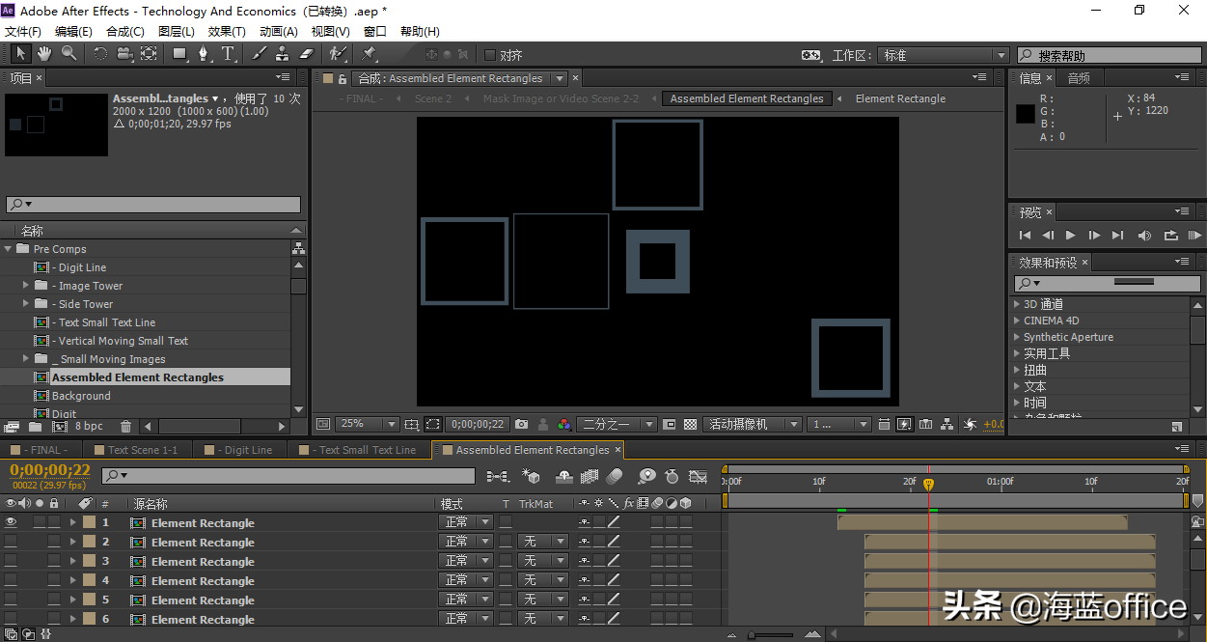Play the preview in Preview panel

(x=1071, y=235)
